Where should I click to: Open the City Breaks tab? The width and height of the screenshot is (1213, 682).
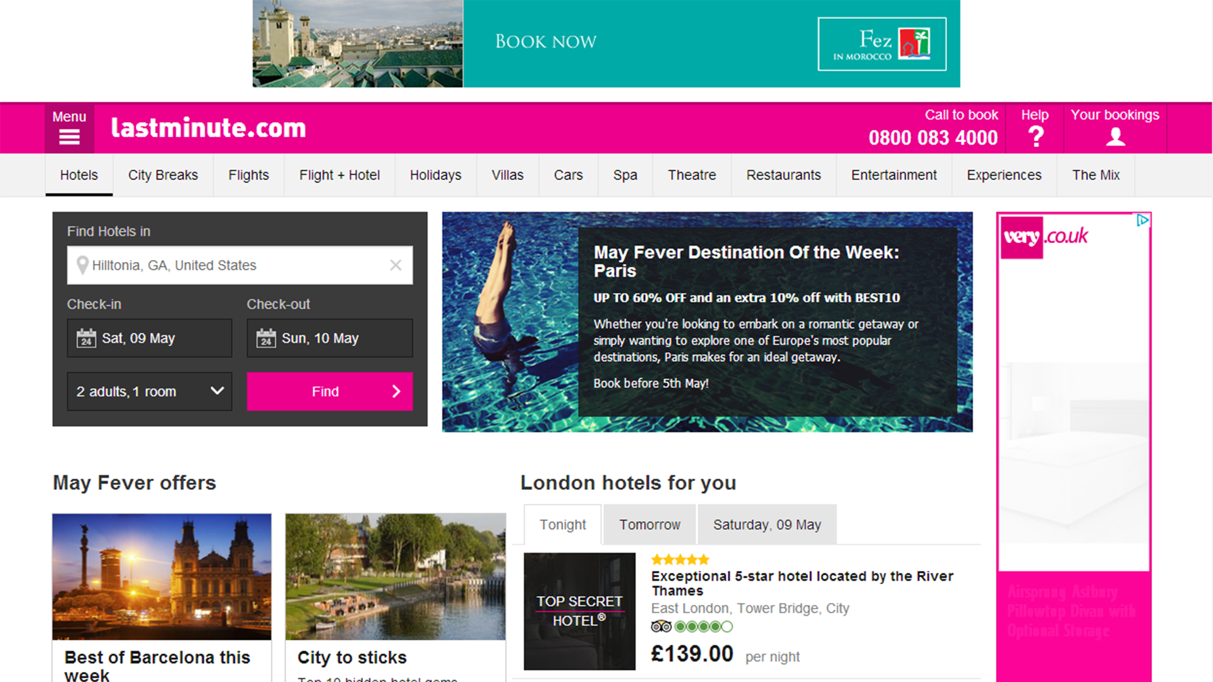coord(163,176)
